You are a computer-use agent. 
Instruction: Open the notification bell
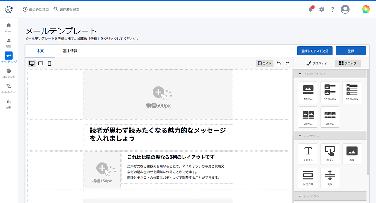311,9
